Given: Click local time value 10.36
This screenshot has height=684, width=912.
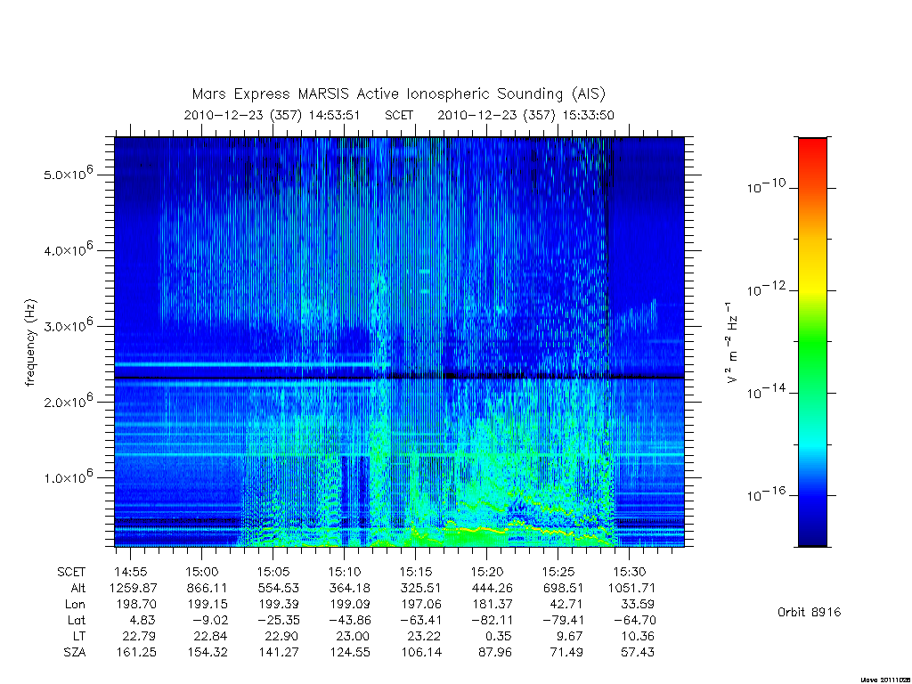Looking at the screenshot, I should [638, 636].
